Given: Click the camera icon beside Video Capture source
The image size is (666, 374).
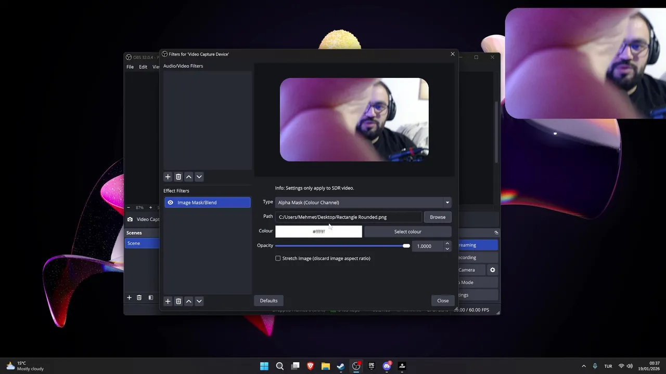Looking at the screenshot, I should pos(130,220).
